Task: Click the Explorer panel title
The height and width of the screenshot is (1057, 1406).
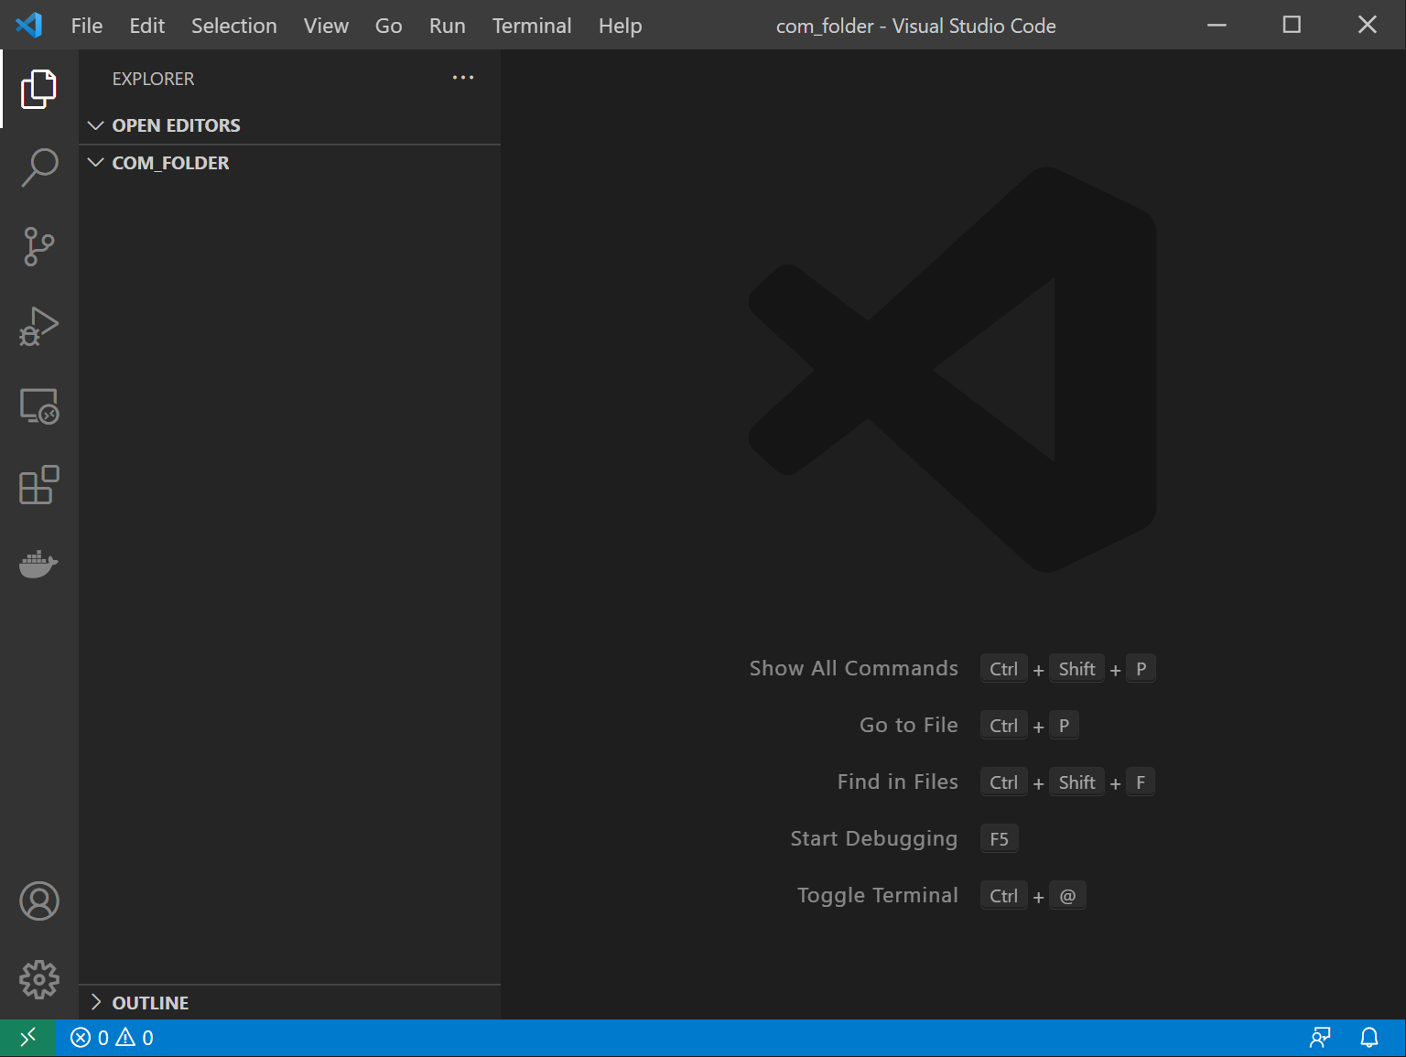Action: 153,79
